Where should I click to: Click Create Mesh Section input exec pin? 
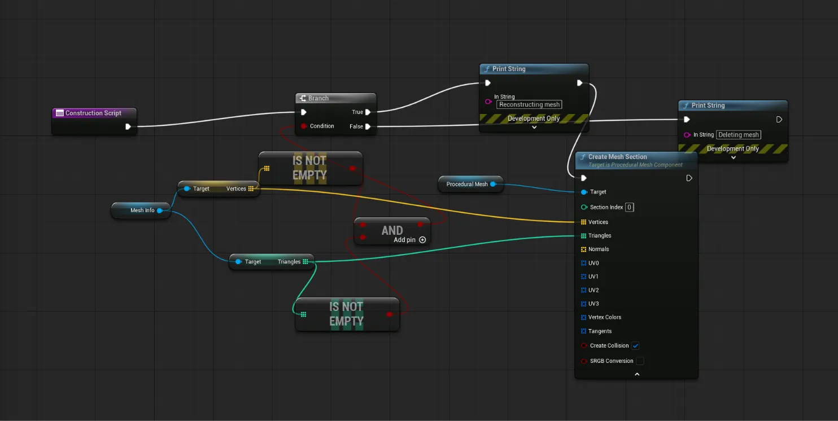pyautogui.click(x=584, y=178)
